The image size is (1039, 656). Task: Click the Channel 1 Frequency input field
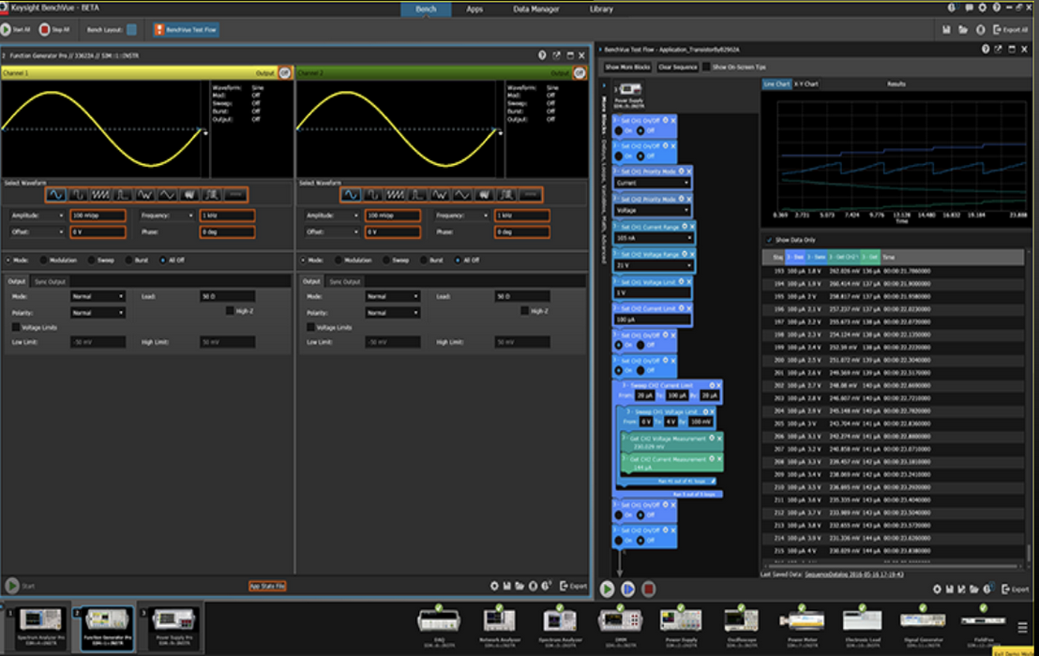227,216
